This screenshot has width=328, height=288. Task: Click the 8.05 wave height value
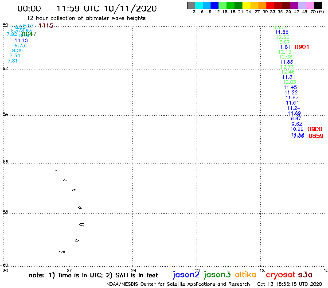17,51
